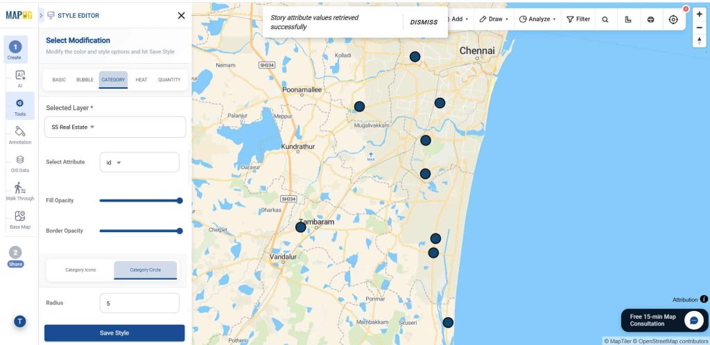
Task: Click the measure tool icon
Action: pyautogui.click(x=628, y=19)
